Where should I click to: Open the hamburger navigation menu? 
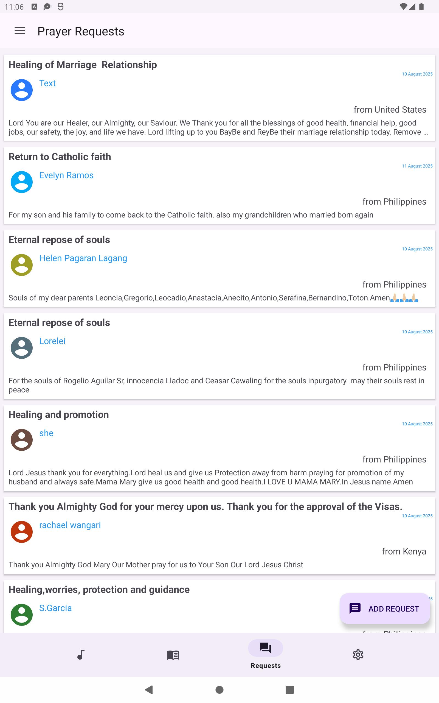pos(20,31)
